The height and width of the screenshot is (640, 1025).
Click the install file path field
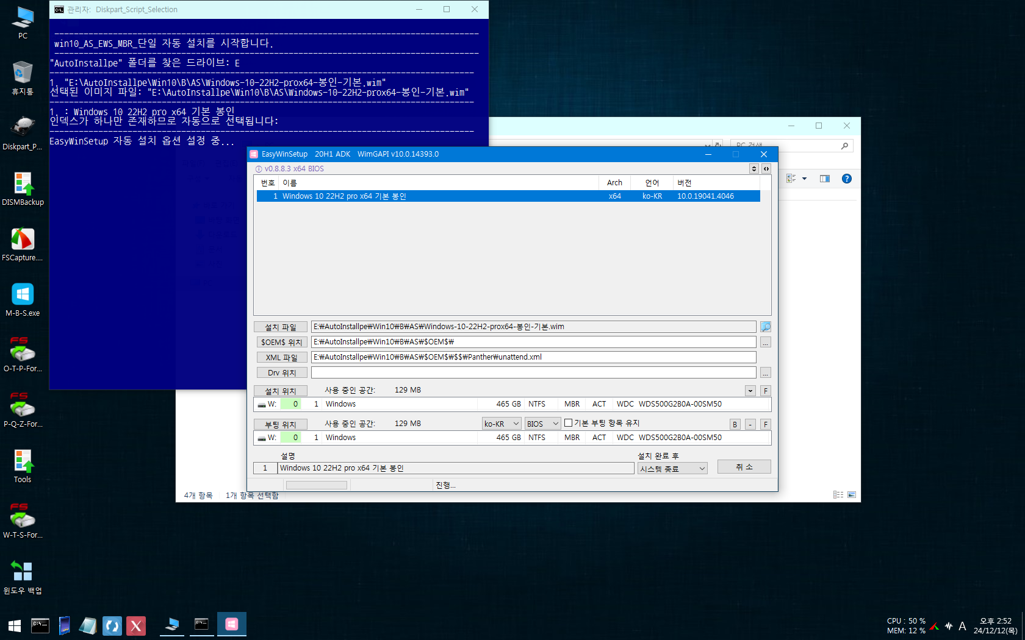tap(534, 327)
